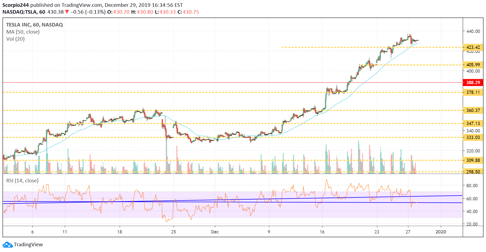The image size is (486, 252).
Task: Click the RSI 60.00 axis tick
Action: (x=472, y=199)
